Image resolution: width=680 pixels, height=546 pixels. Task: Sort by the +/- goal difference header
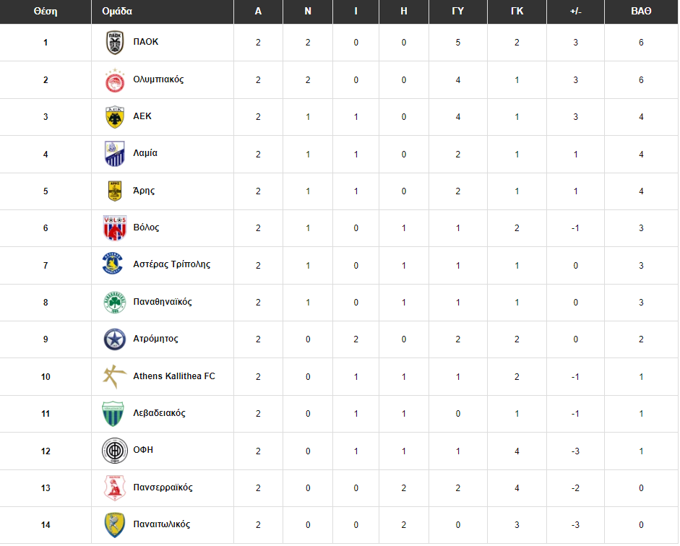point(575,12)
